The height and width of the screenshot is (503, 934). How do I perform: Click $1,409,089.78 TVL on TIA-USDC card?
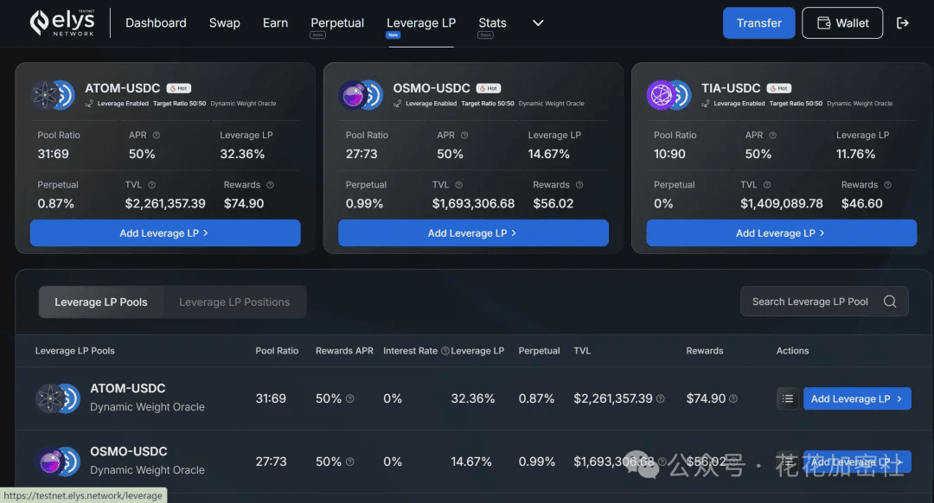click(782, 204)
